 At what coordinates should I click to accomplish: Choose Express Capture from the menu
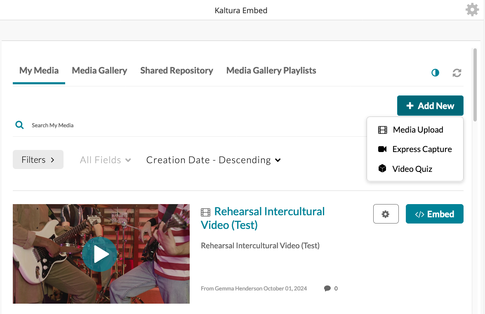coord(415,149)
